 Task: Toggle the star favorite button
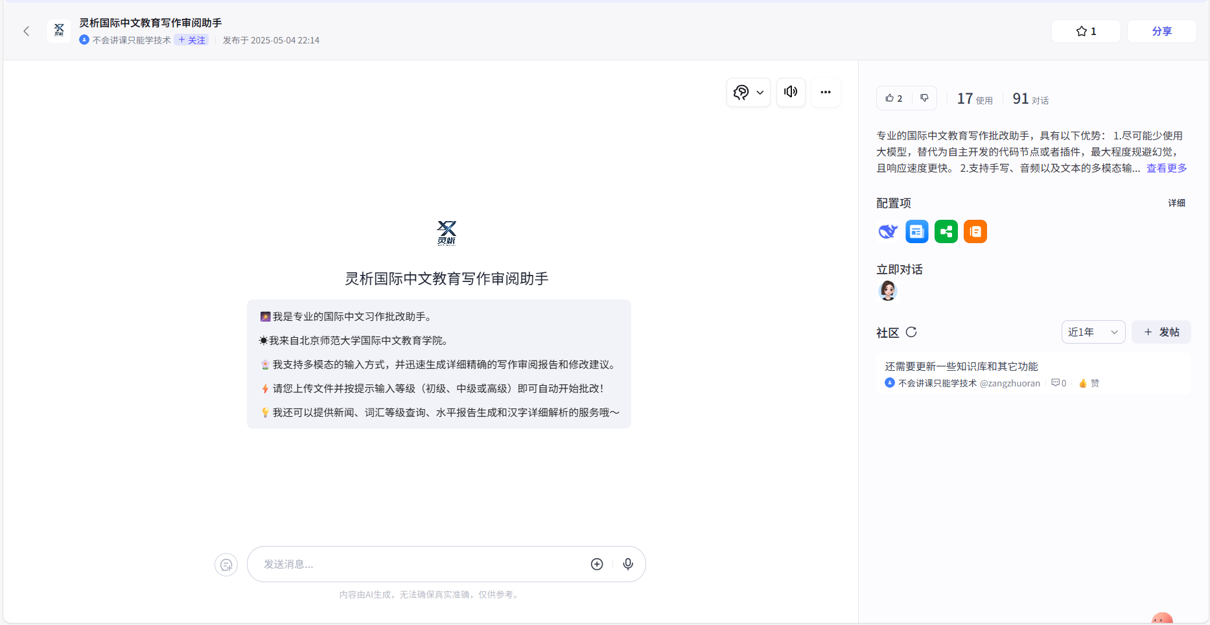click(1086, 31)
